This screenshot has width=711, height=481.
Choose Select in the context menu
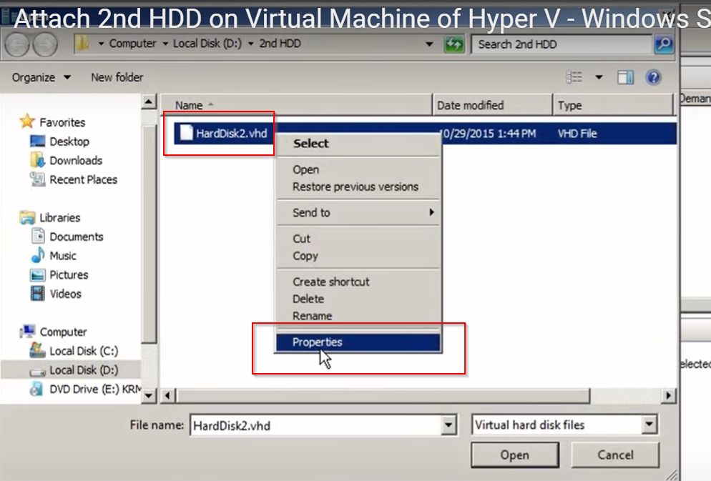[358, 143]
